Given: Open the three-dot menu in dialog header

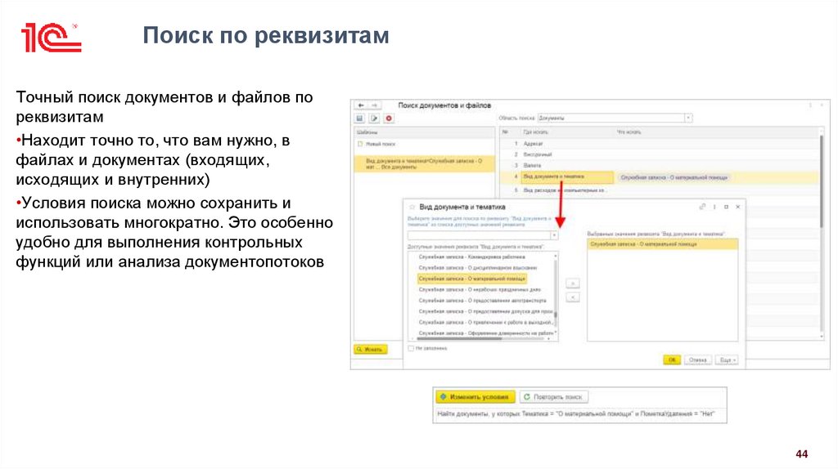Looking at the screenshot, I should [x=714, y=207].
